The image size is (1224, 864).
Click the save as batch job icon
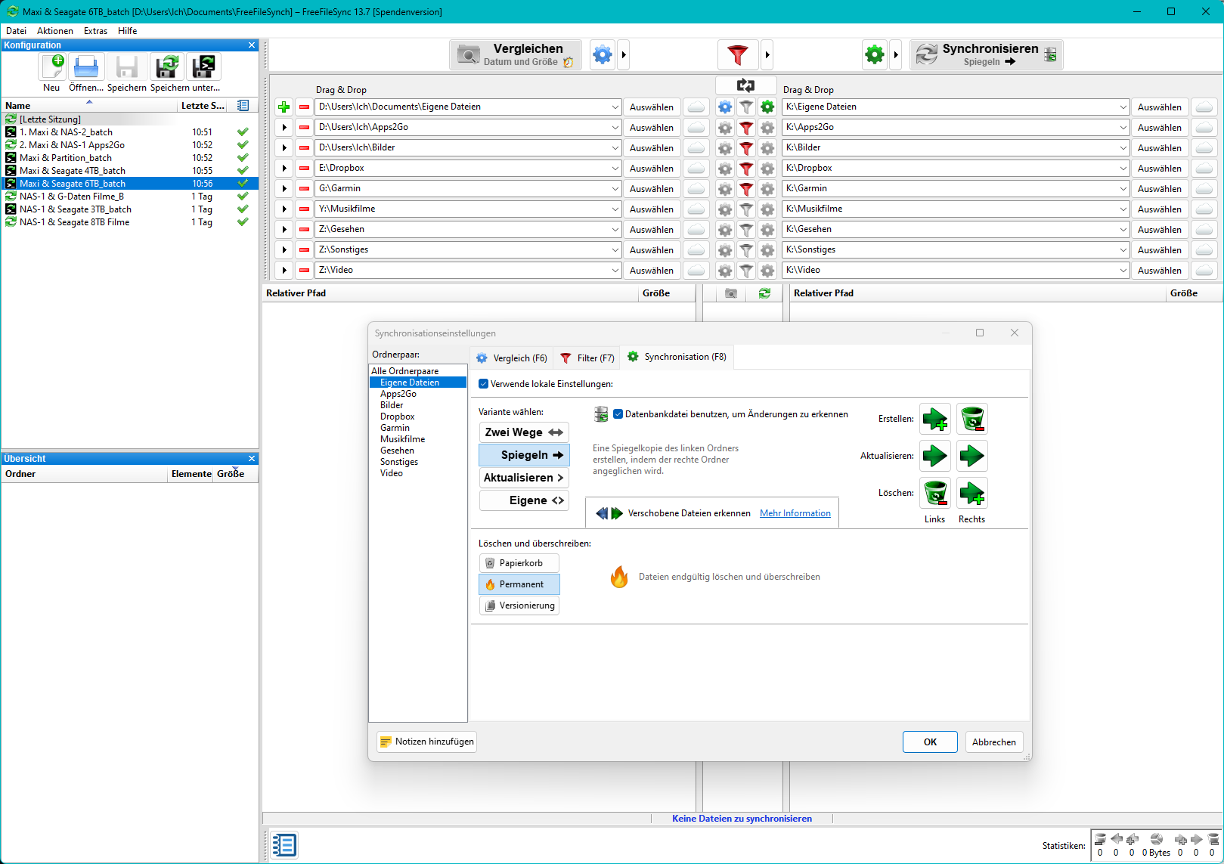(203, 67)
